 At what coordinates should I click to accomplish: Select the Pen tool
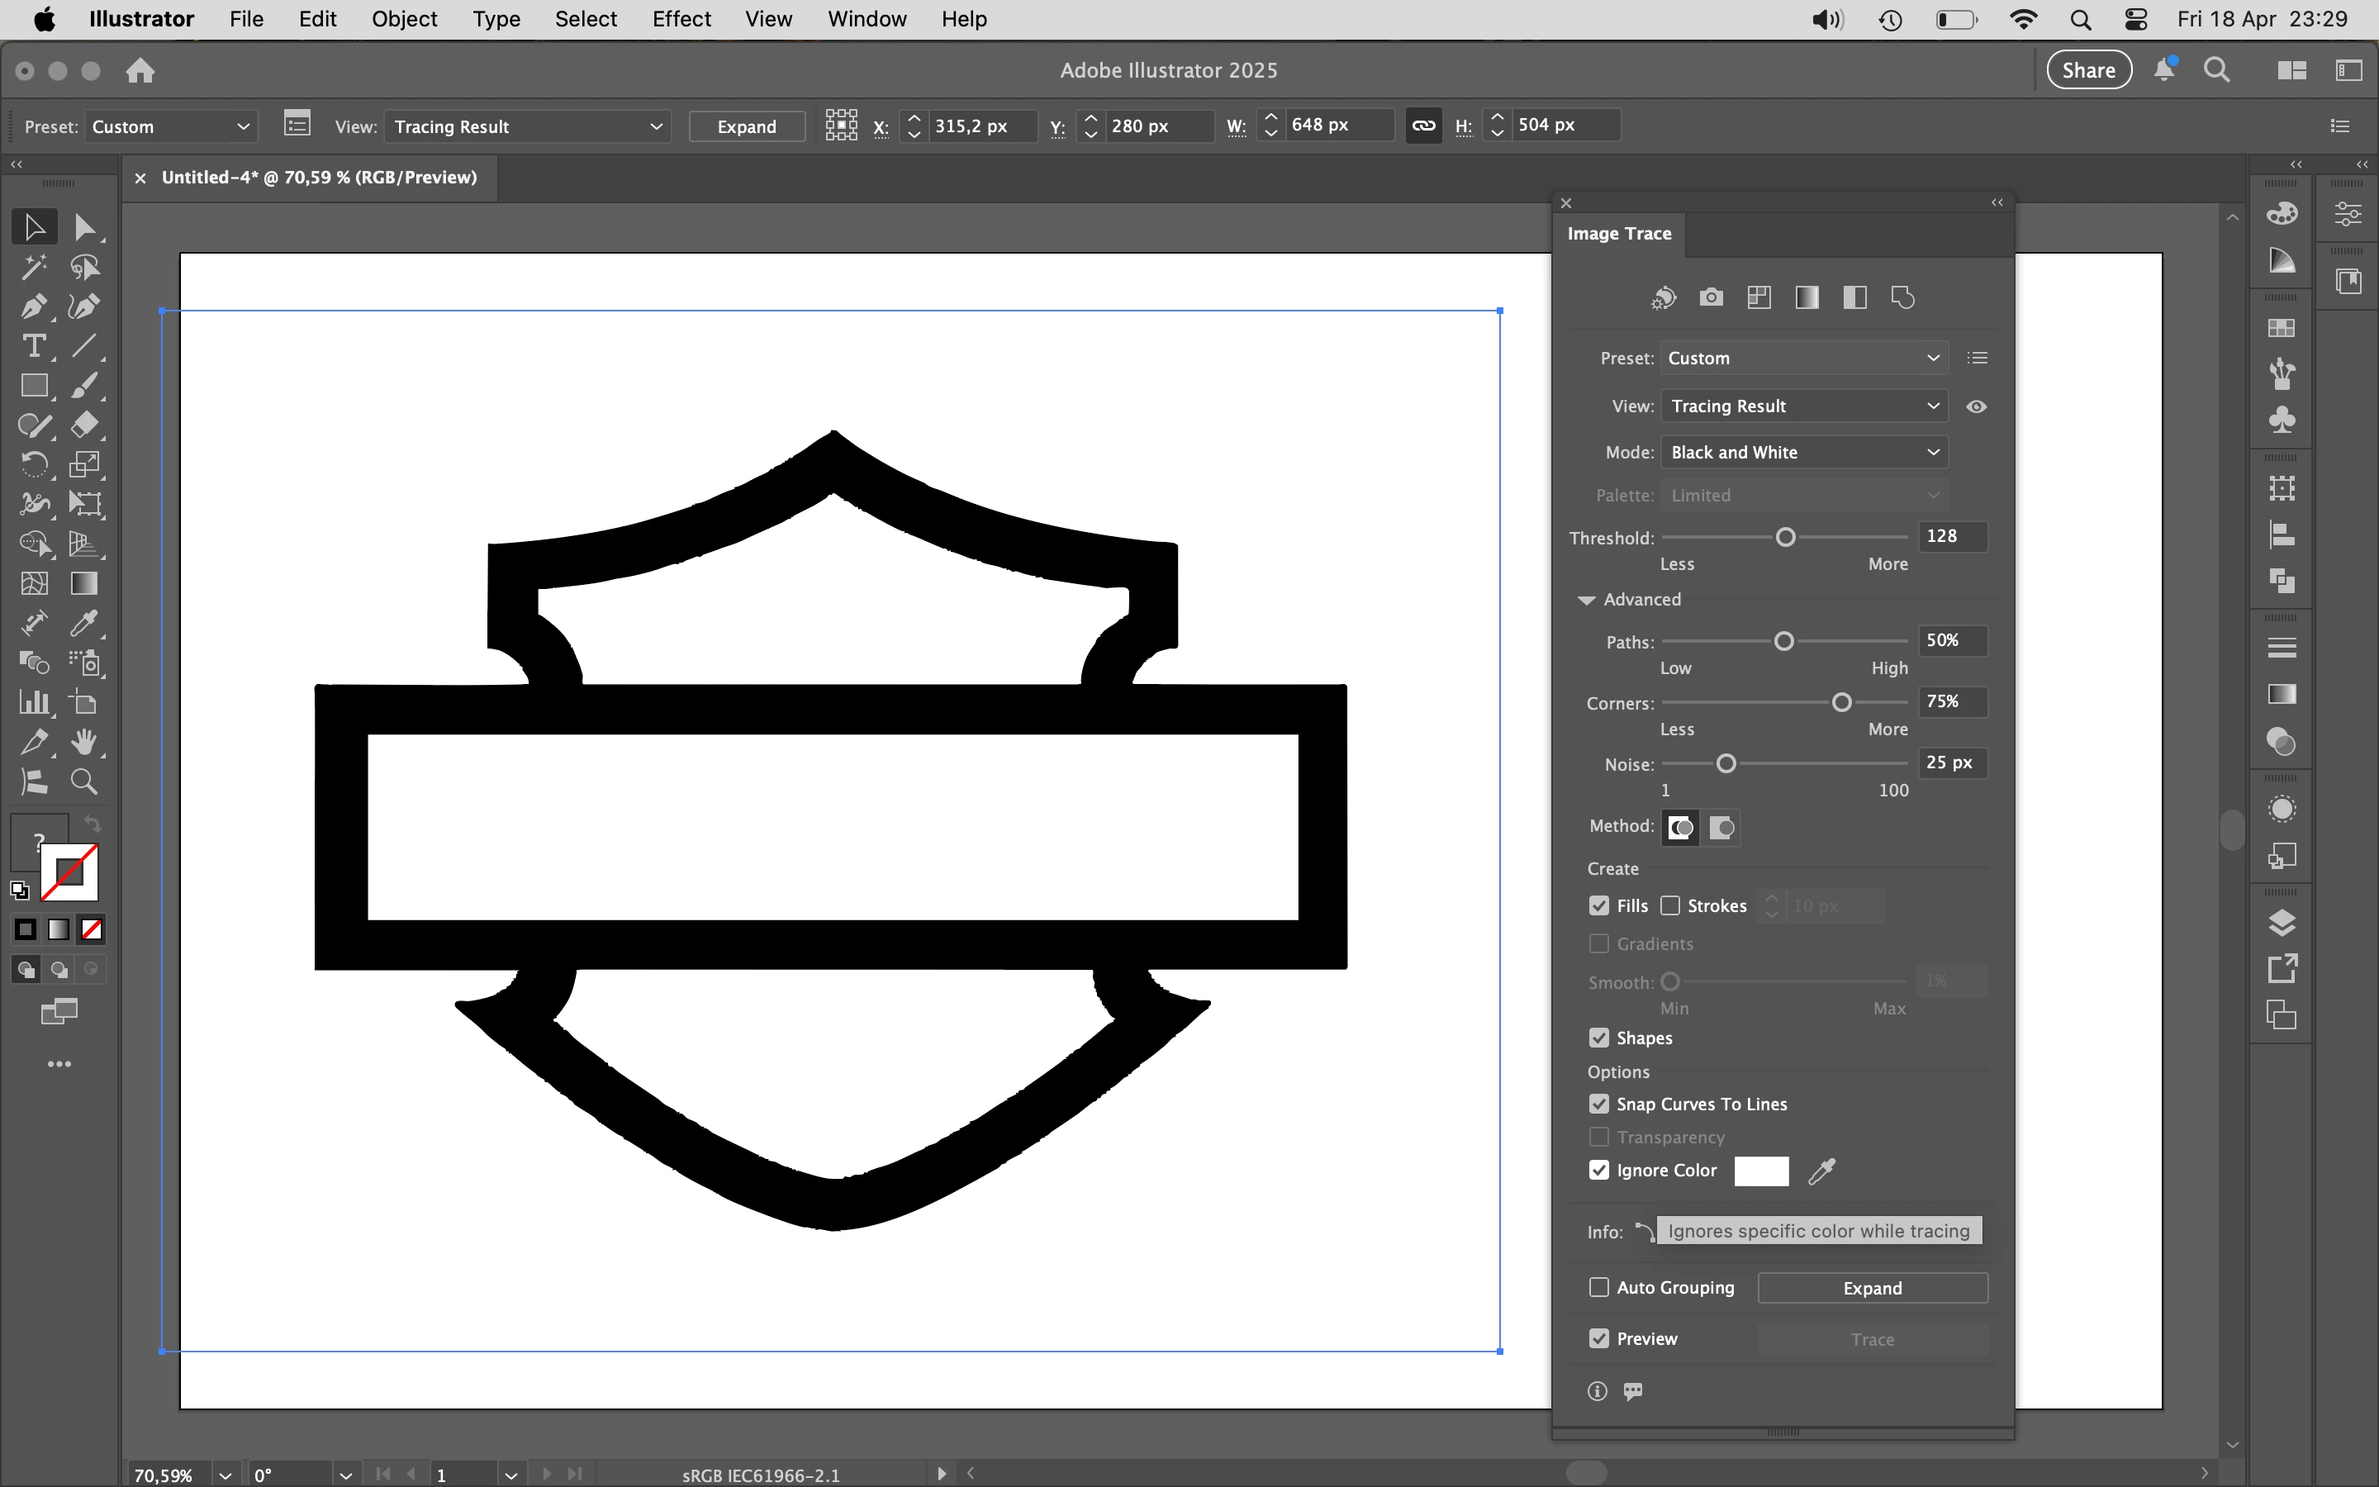(x=33, y=306)
